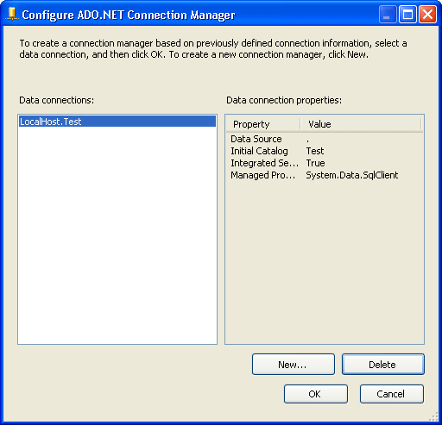Screen dimensions: 442x425
Task: Select the Initial Catalog property row
Action: 325,151
